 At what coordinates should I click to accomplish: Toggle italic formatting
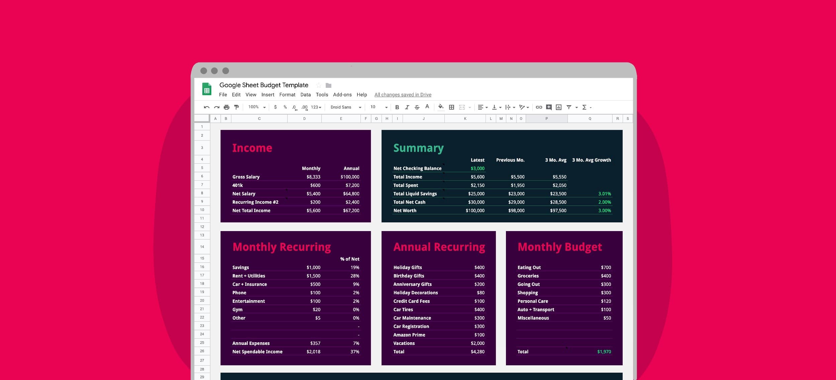(x=407, y=107)
